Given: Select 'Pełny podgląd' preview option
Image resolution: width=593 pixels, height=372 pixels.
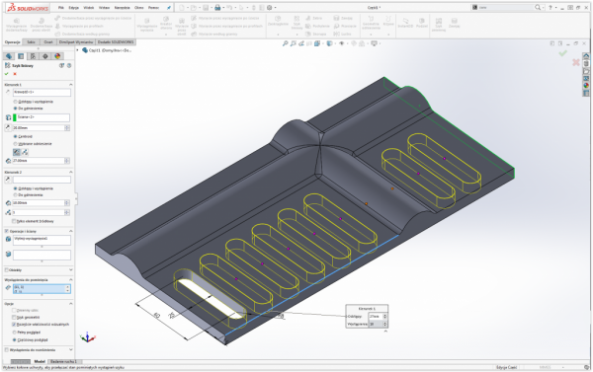Looking at the screenshot, I should pos(15,333).
